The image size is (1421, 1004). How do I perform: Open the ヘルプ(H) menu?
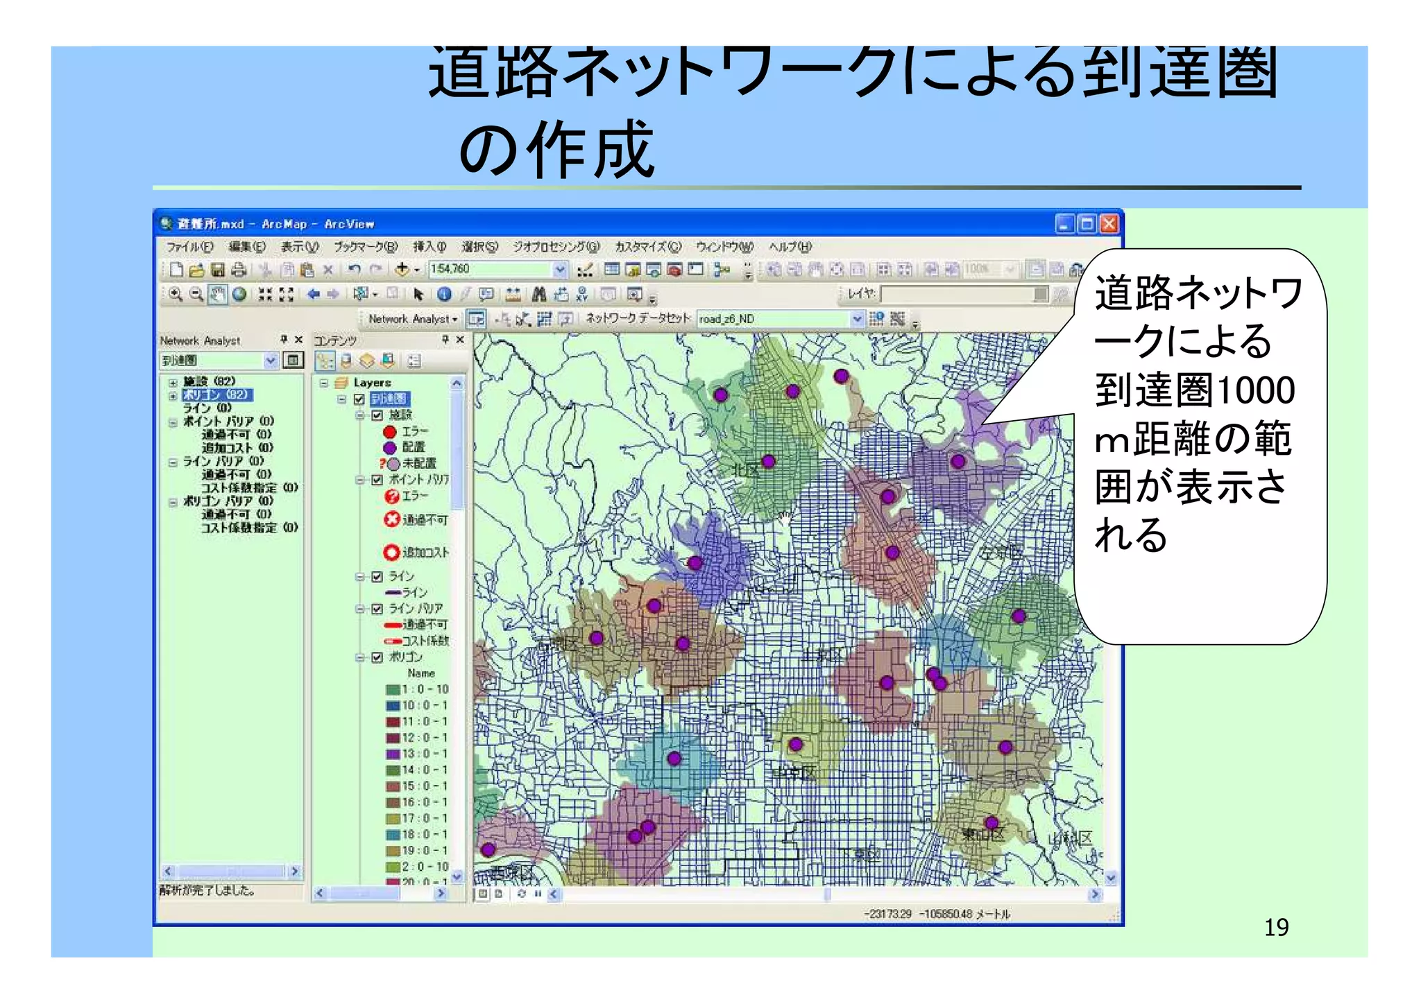(790, 247)
